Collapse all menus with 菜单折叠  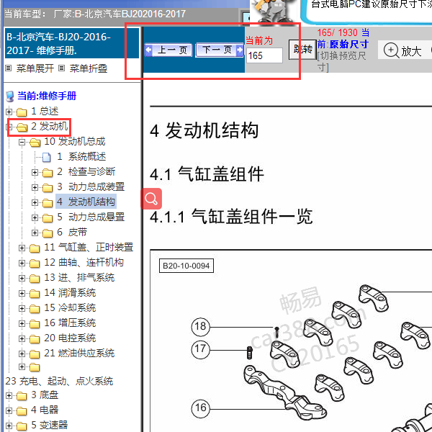coord(88,68)
